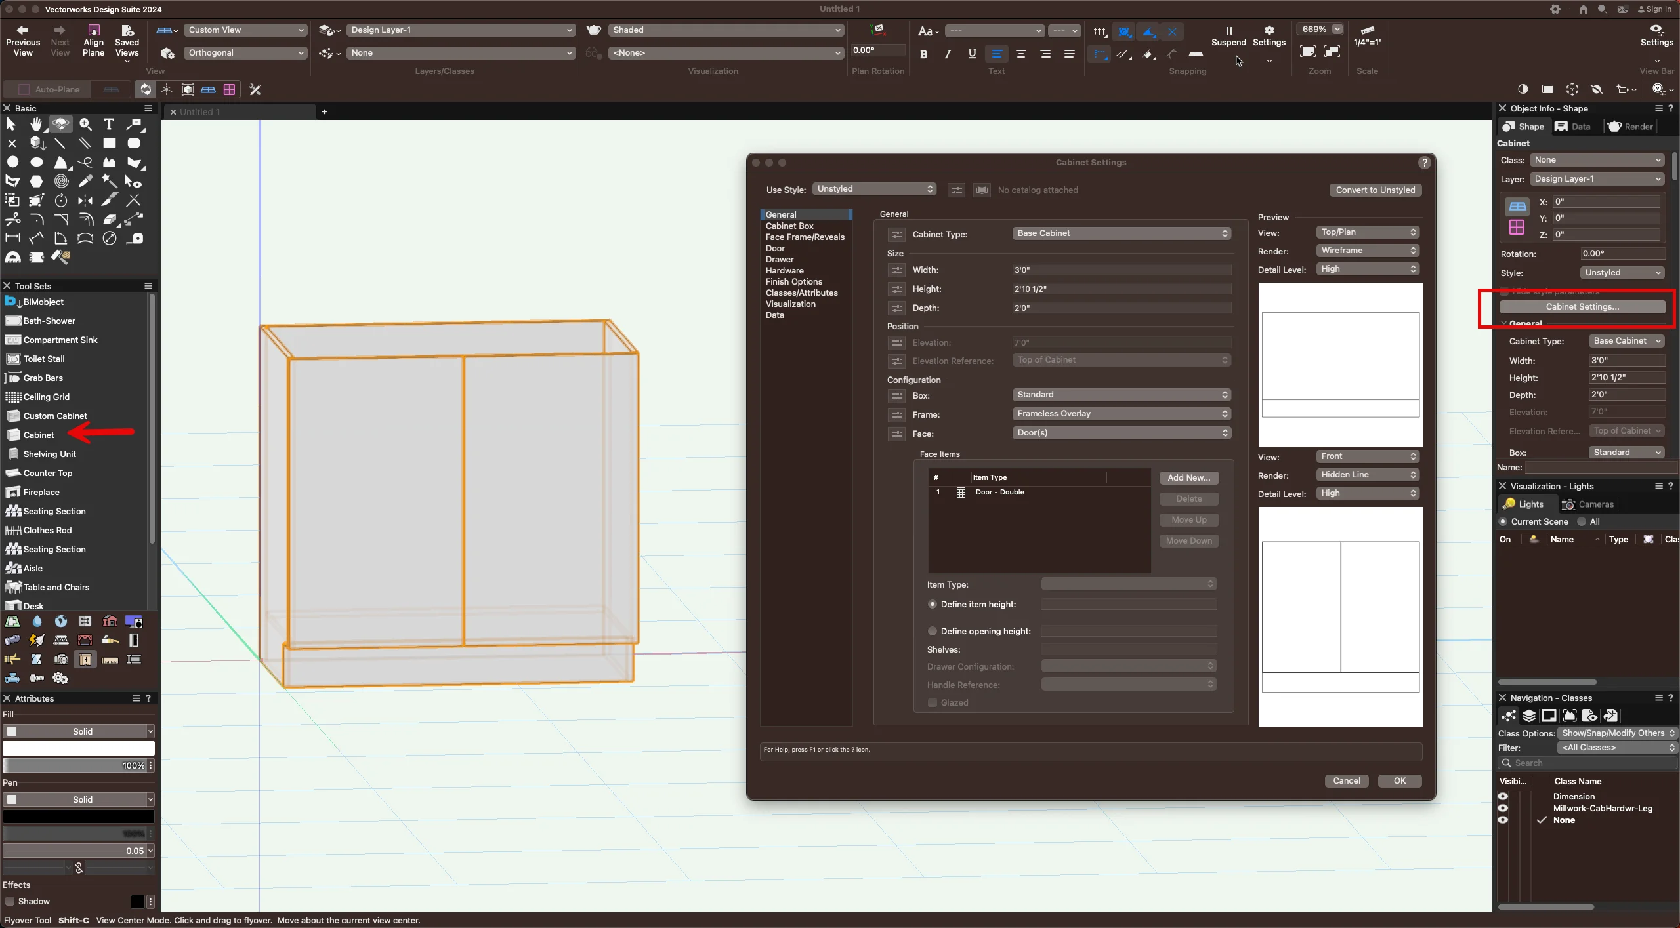Open the Use Style dropdown
This screenshot has height=928, width=1680.
(875, 189)
